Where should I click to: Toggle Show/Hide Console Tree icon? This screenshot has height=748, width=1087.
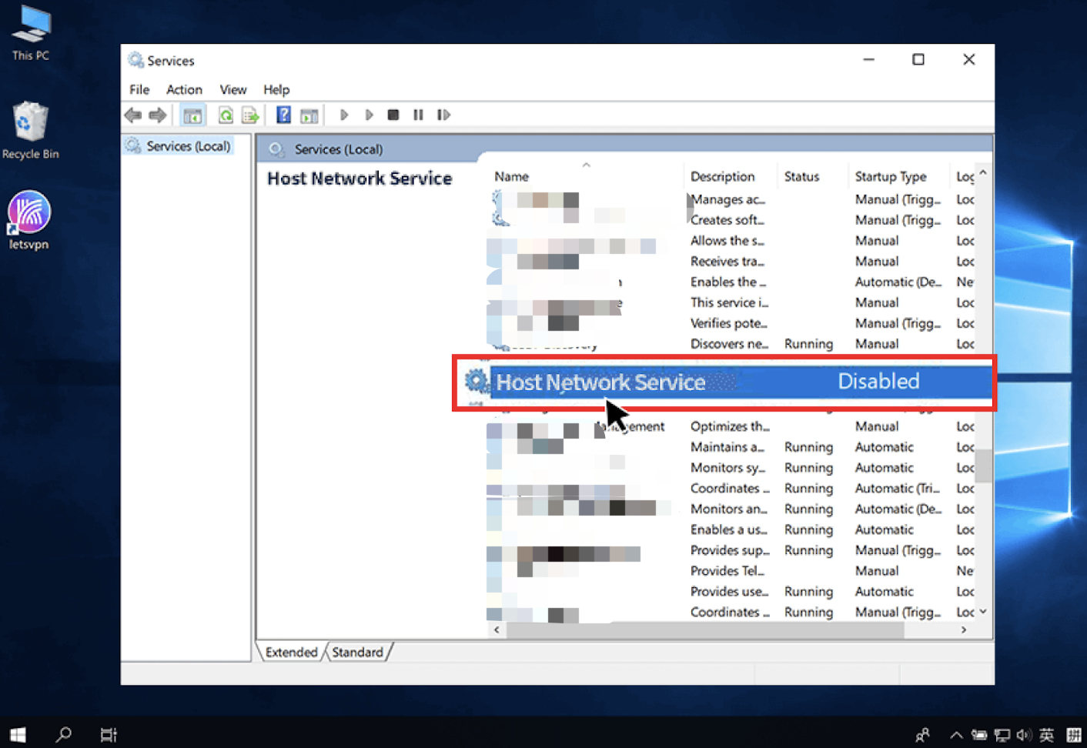[x=192, y=115]
